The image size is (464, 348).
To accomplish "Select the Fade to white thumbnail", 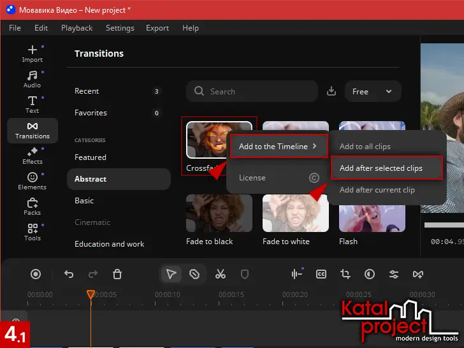I will pyautogui.click(x=296, y=214).
